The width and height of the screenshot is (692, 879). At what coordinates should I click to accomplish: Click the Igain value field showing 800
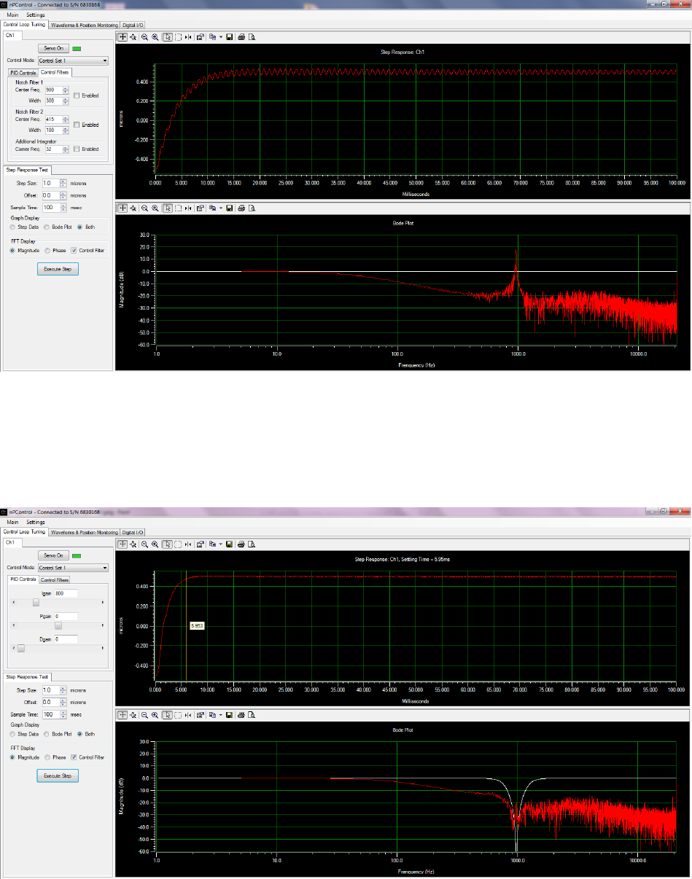tap(66, 593)
